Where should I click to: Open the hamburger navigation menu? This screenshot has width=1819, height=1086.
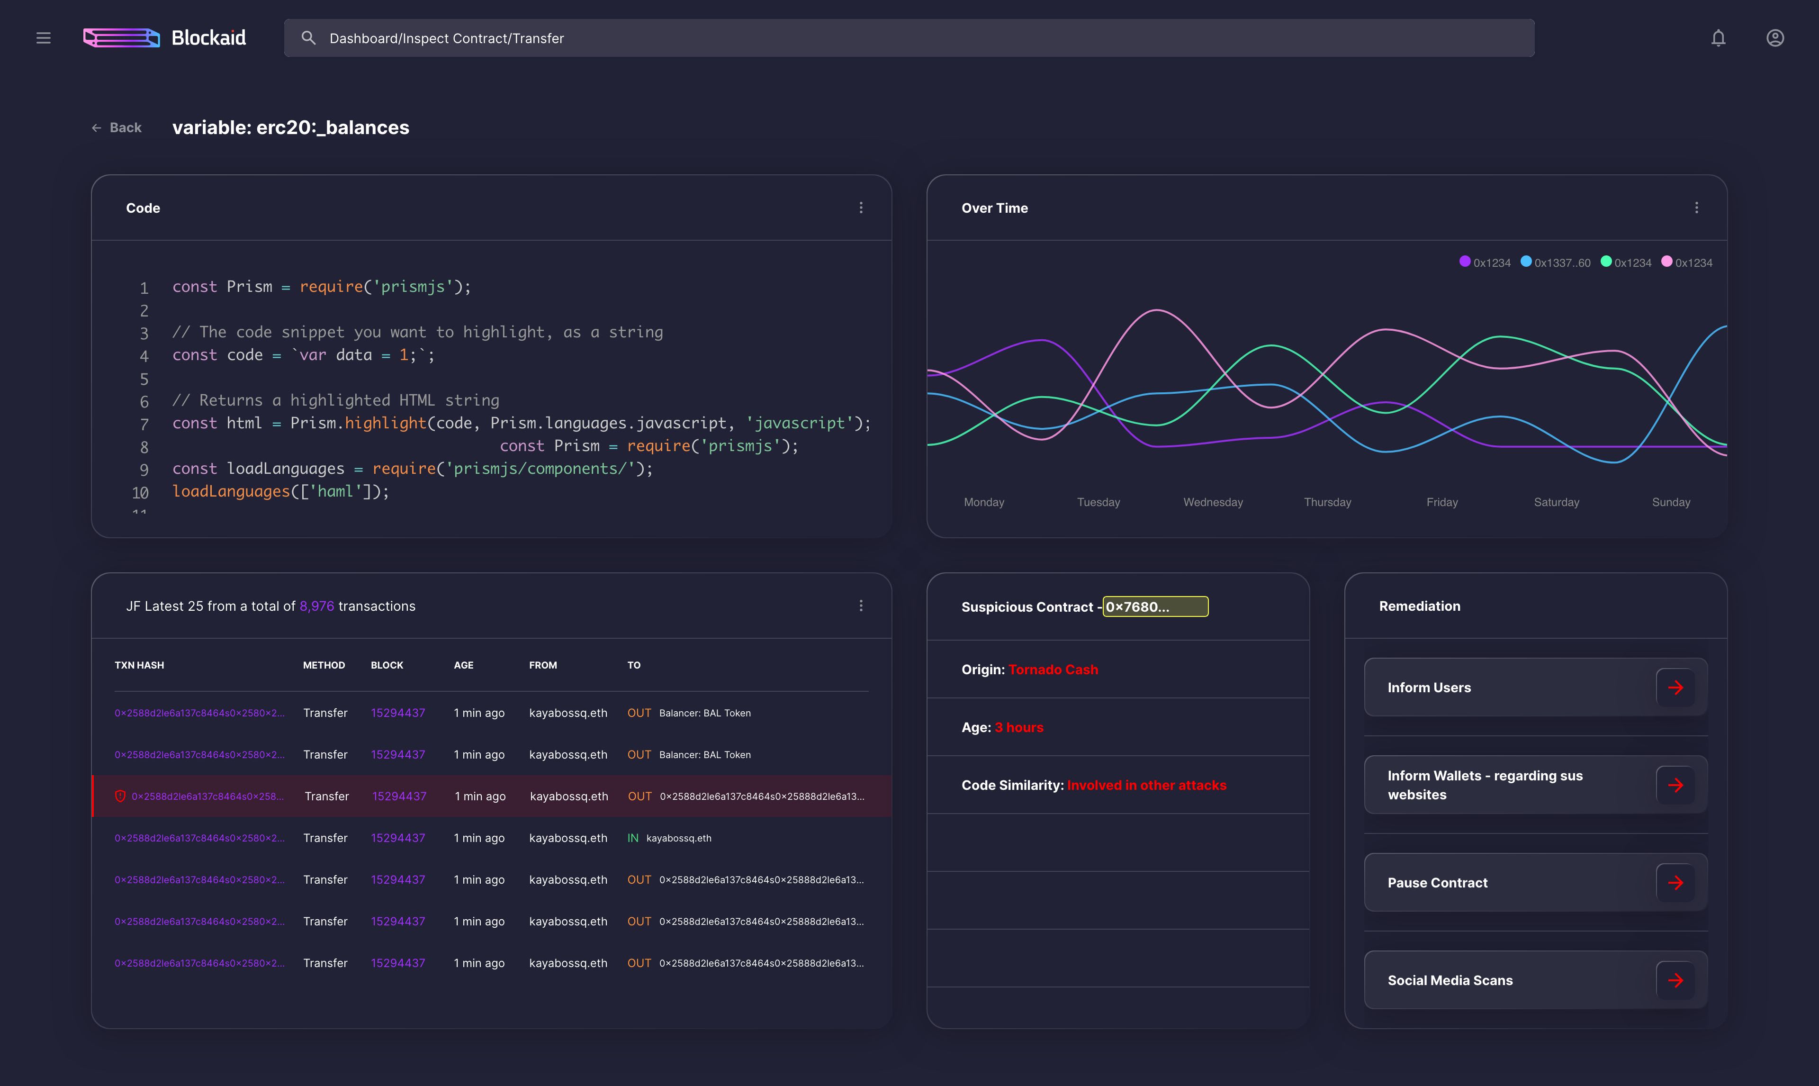pyautogui.click(x=43, y=38)
